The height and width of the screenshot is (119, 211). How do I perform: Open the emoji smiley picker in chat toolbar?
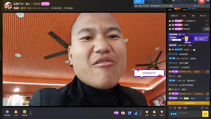point(170,108)
